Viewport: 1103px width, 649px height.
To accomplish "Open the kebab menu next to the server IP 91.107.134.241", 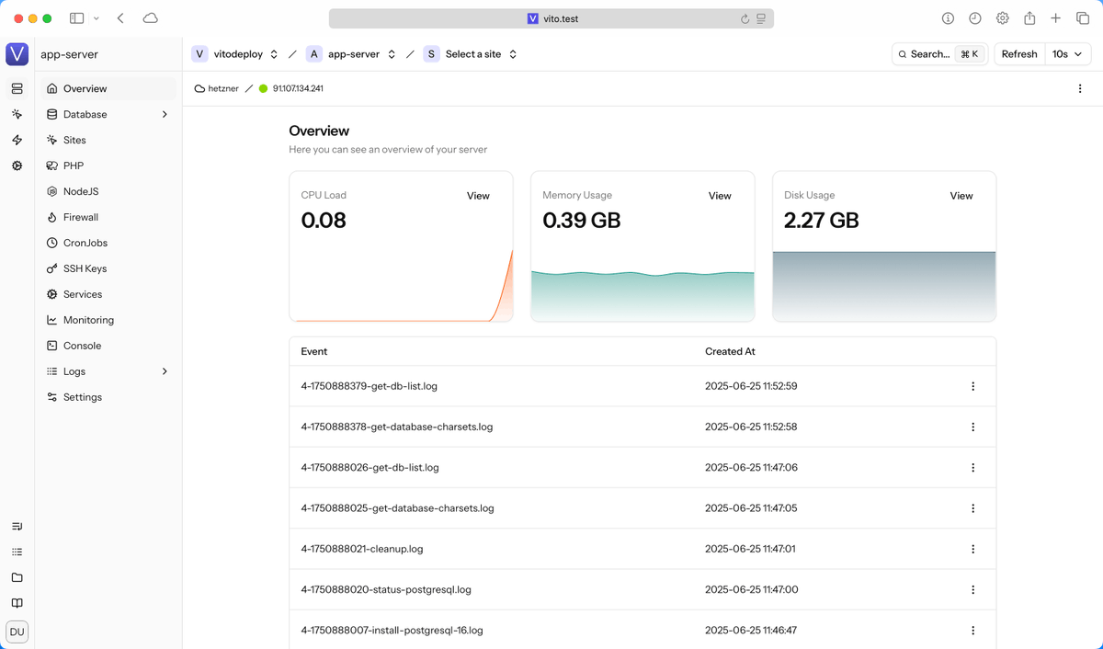I will pyautogui.click(x=1080, y=88).
